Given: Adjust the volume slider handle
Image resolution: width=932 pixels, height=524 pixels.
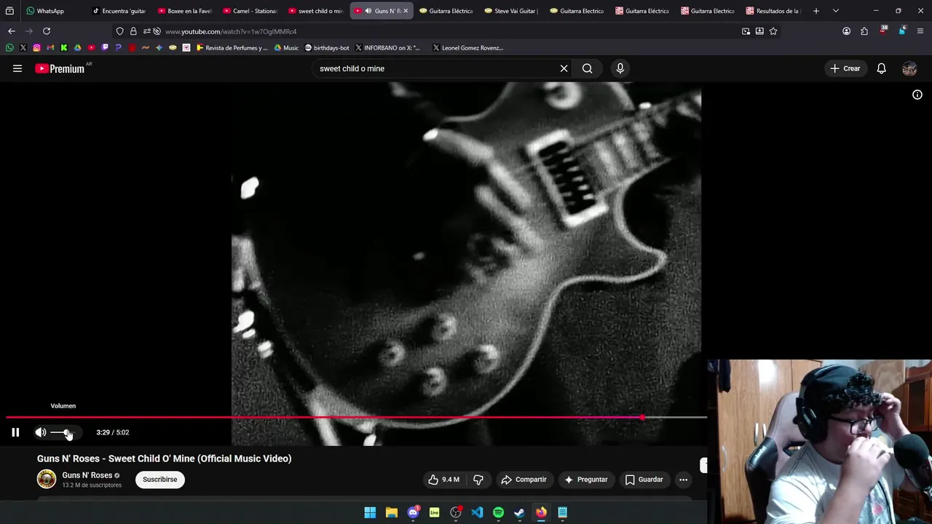Looking at the screenshot, I should (x=68, y=432).
